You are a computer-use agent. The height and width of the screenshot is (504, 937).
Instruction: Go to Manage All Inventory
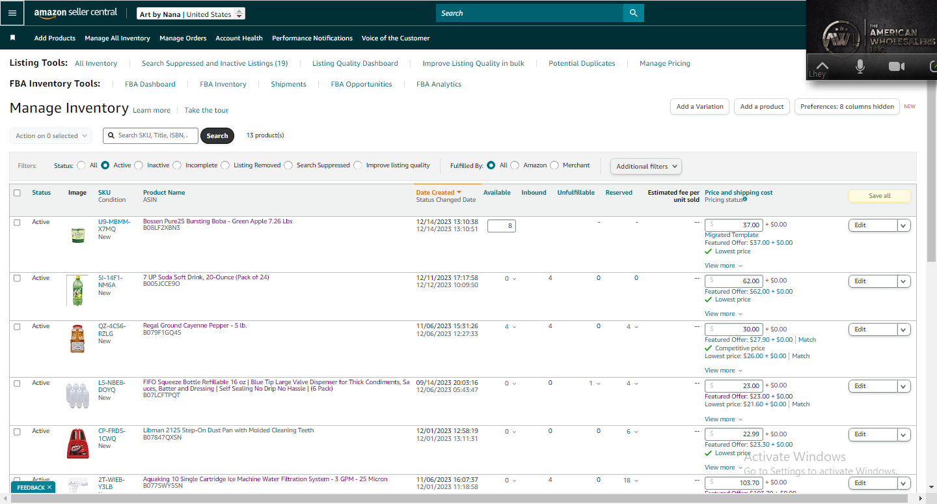tap(117, 38)
